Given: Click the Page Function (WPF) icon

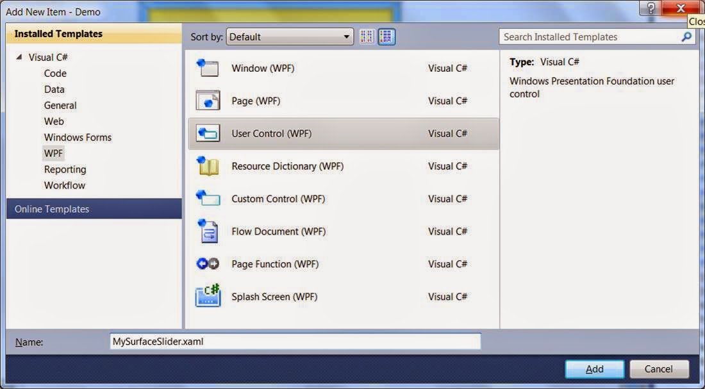Looking at the screenshot, I should point(207,264).
